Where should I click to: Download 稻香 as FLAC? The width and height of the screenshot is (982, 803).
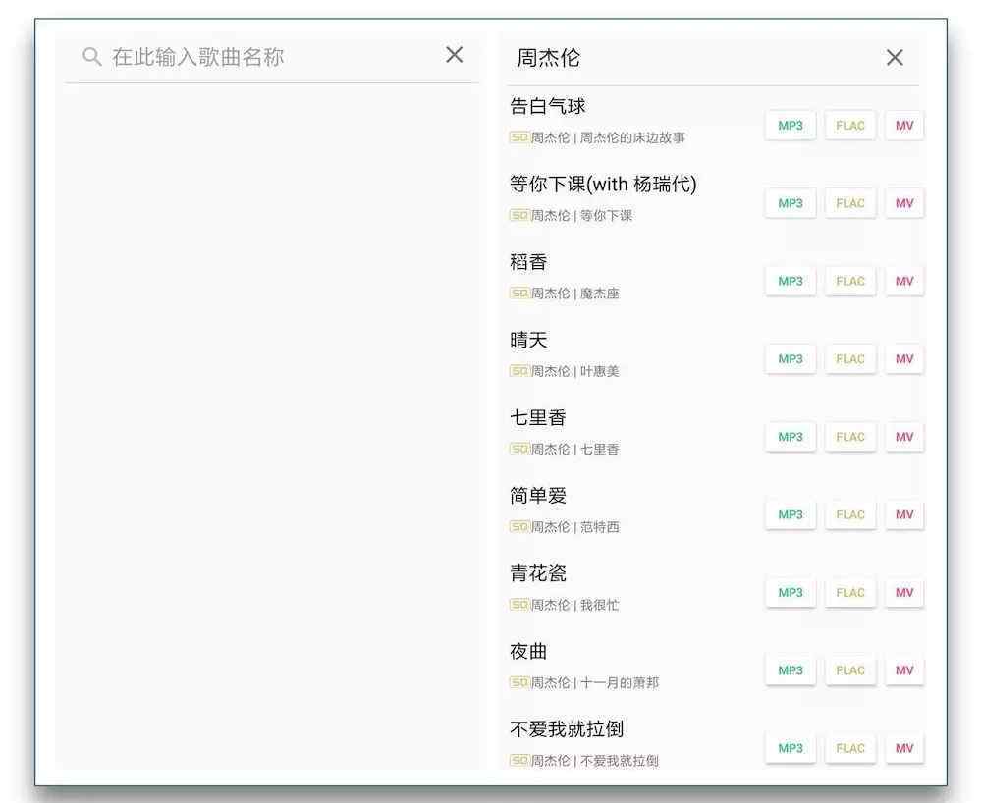point(849,281)
